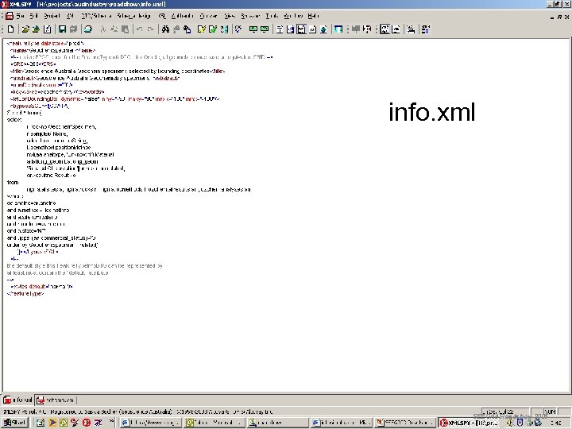
Task: Open the Convert menu
Action: click(x=209, y=16)
